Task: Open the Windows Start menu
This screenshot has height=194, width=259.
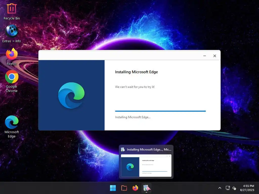Action: tap(113, 188)
